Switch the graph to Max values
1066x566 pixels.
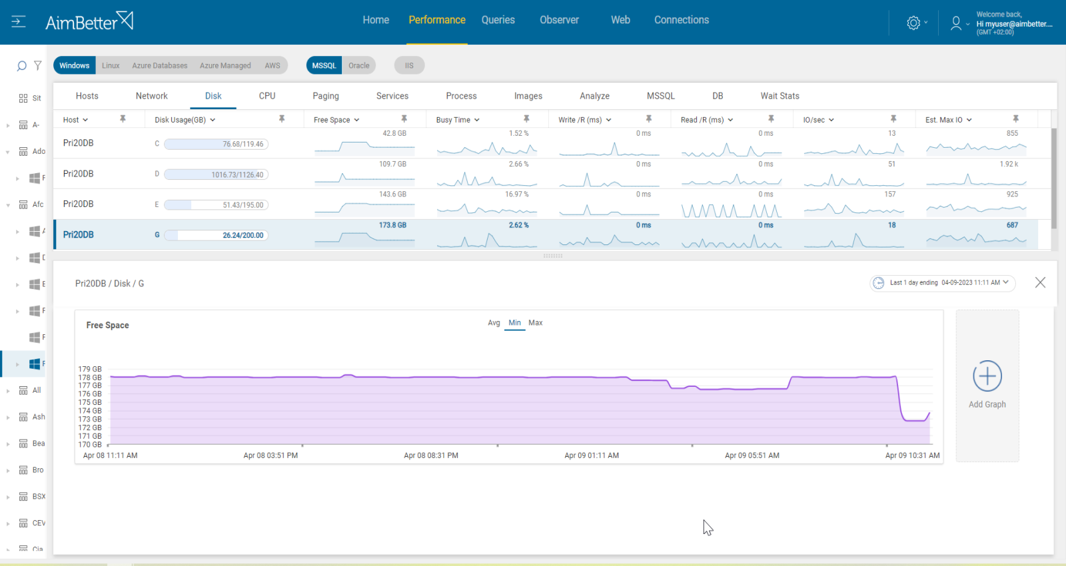tap(536, 323)
